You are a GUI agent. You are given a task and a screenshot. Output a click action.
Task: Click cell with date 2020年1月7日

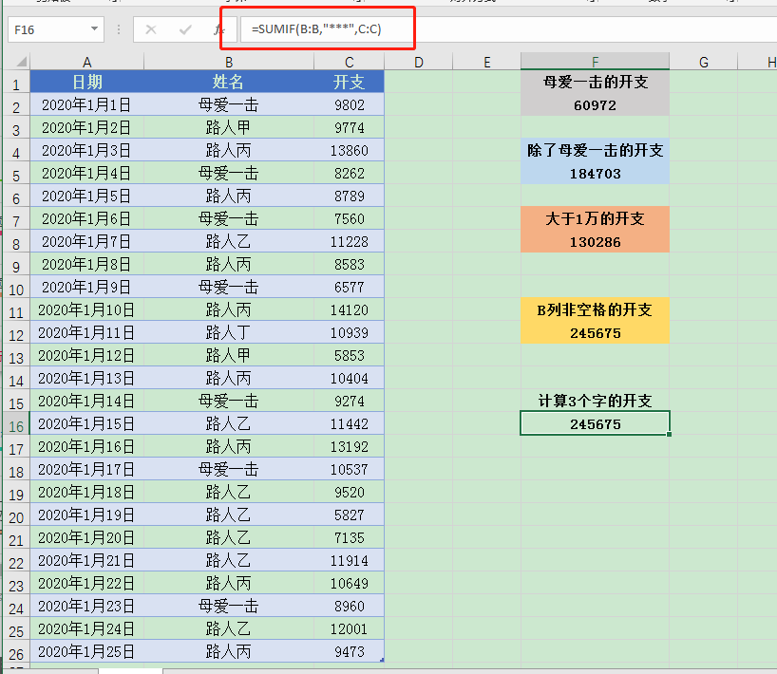coord(87,241)
